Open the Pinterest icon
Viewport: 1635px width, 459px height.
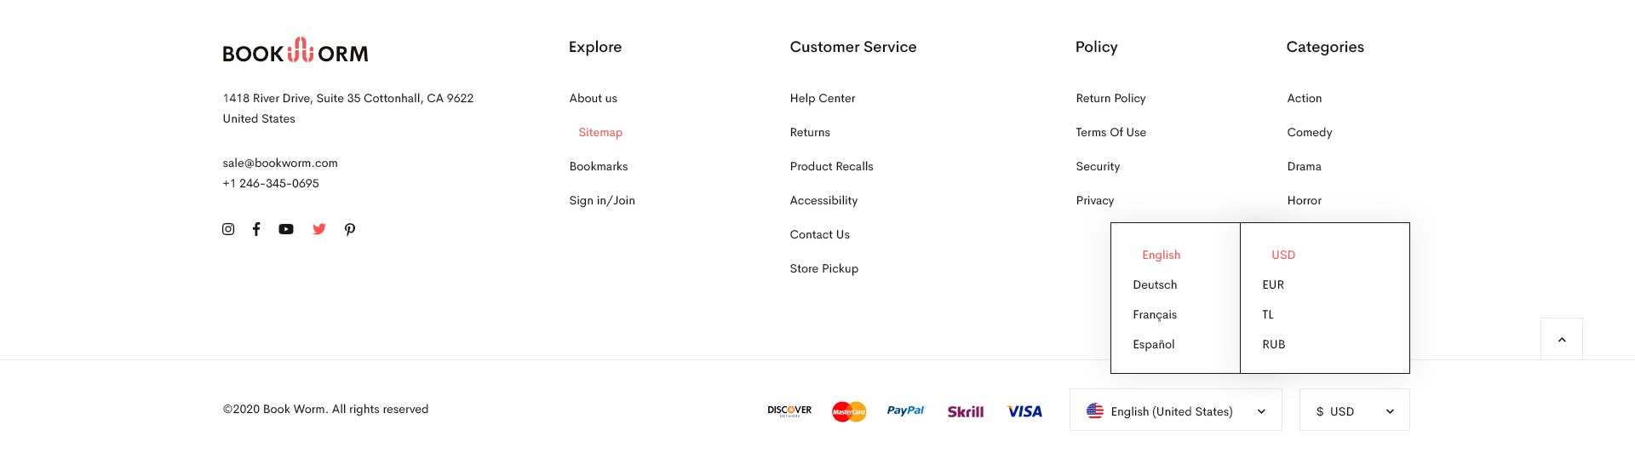pyautogui.click(x=350, y=229)
